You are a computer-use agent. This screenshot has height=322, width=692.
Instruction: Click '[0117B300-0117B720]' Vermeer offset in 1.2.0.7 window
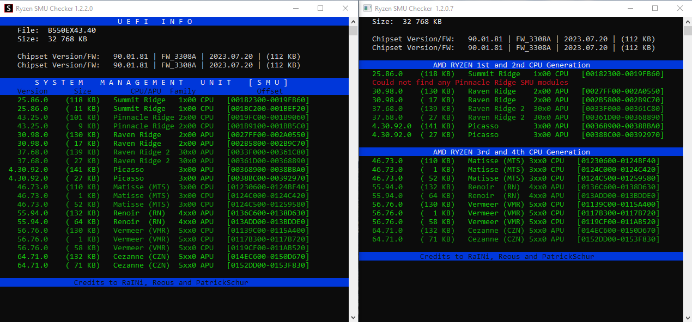pyautogui.click(x=618, y=213)
